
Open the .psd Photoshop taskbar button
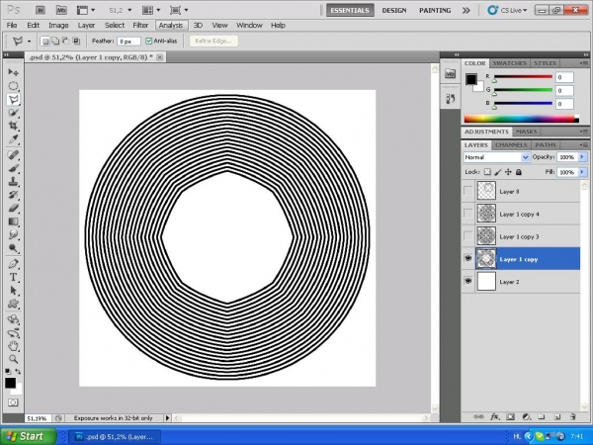pyautogui.click(x=116, y=437)
